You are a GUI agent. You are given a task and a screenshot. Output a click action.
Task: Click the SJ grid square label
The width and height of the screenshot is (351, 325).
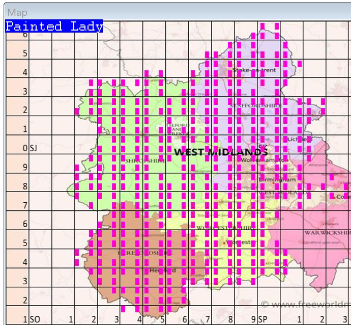pyautogui.click(x=34, y=148)
